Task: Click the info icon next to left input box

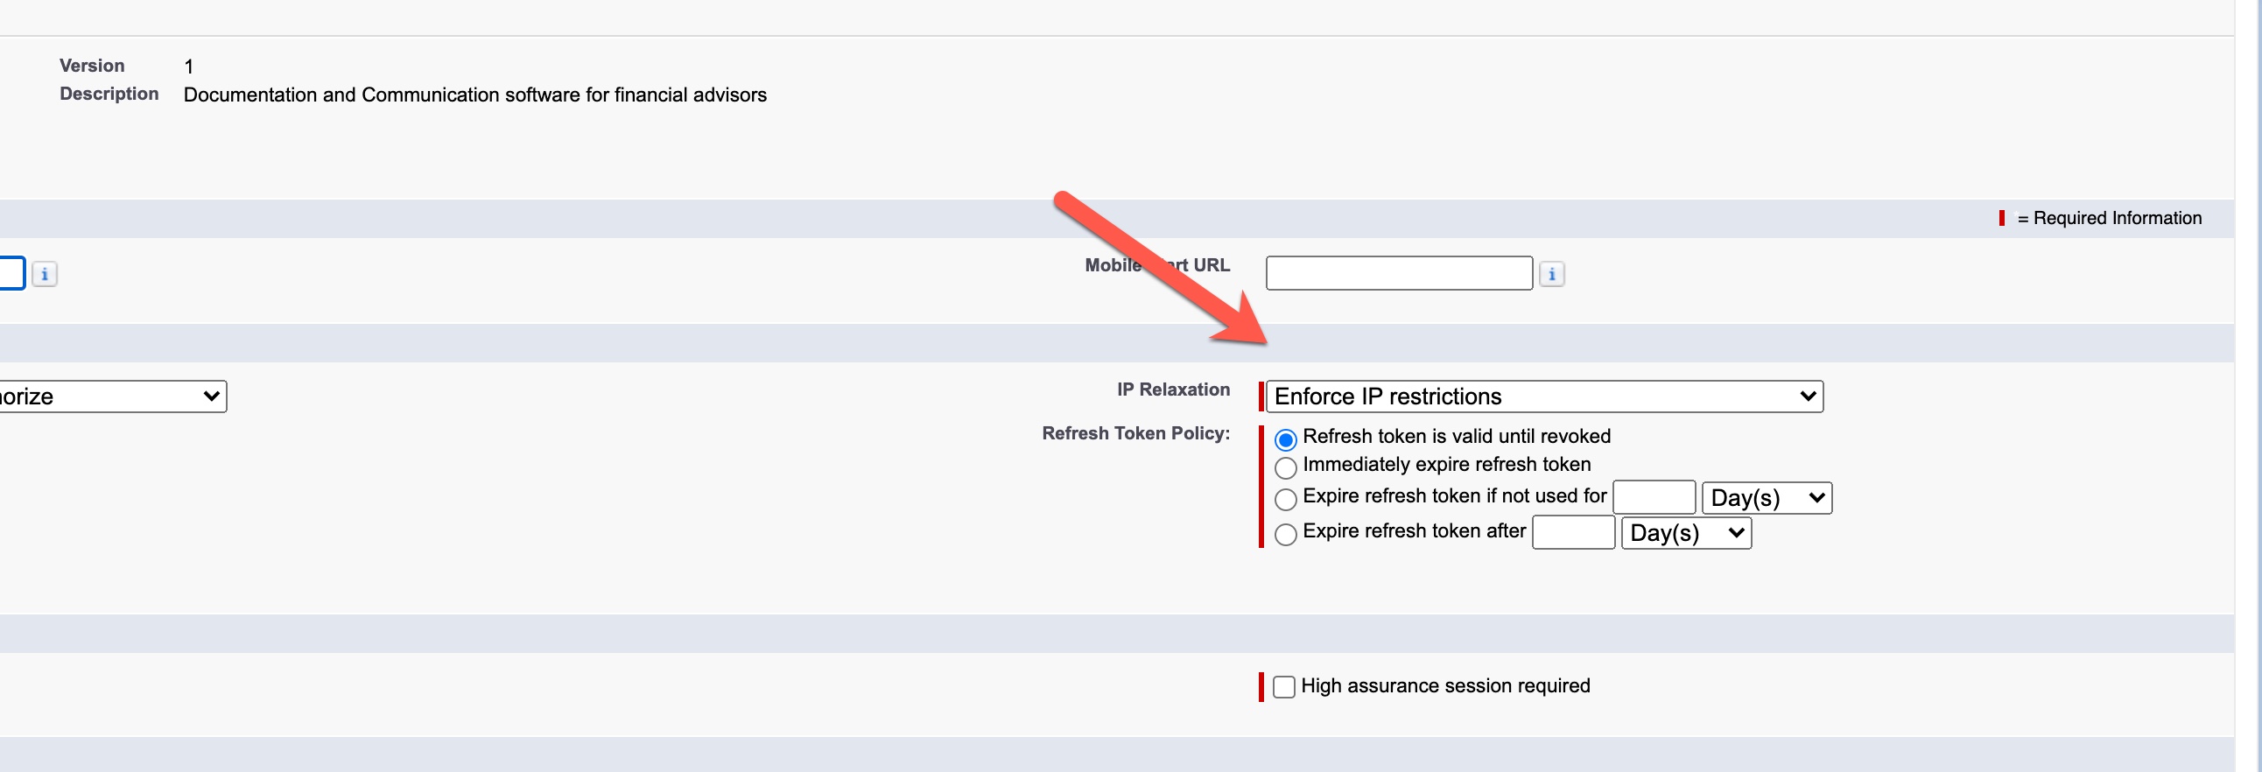Action: point(45,274)
